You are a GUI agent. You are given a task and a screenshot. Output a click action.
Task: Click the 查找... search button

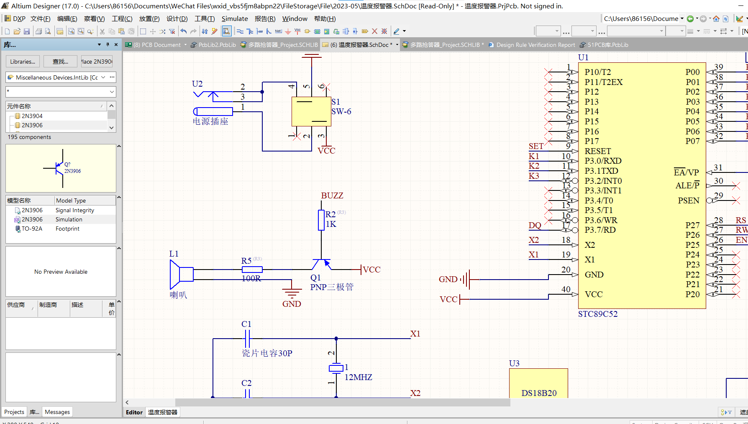(60, 62)
